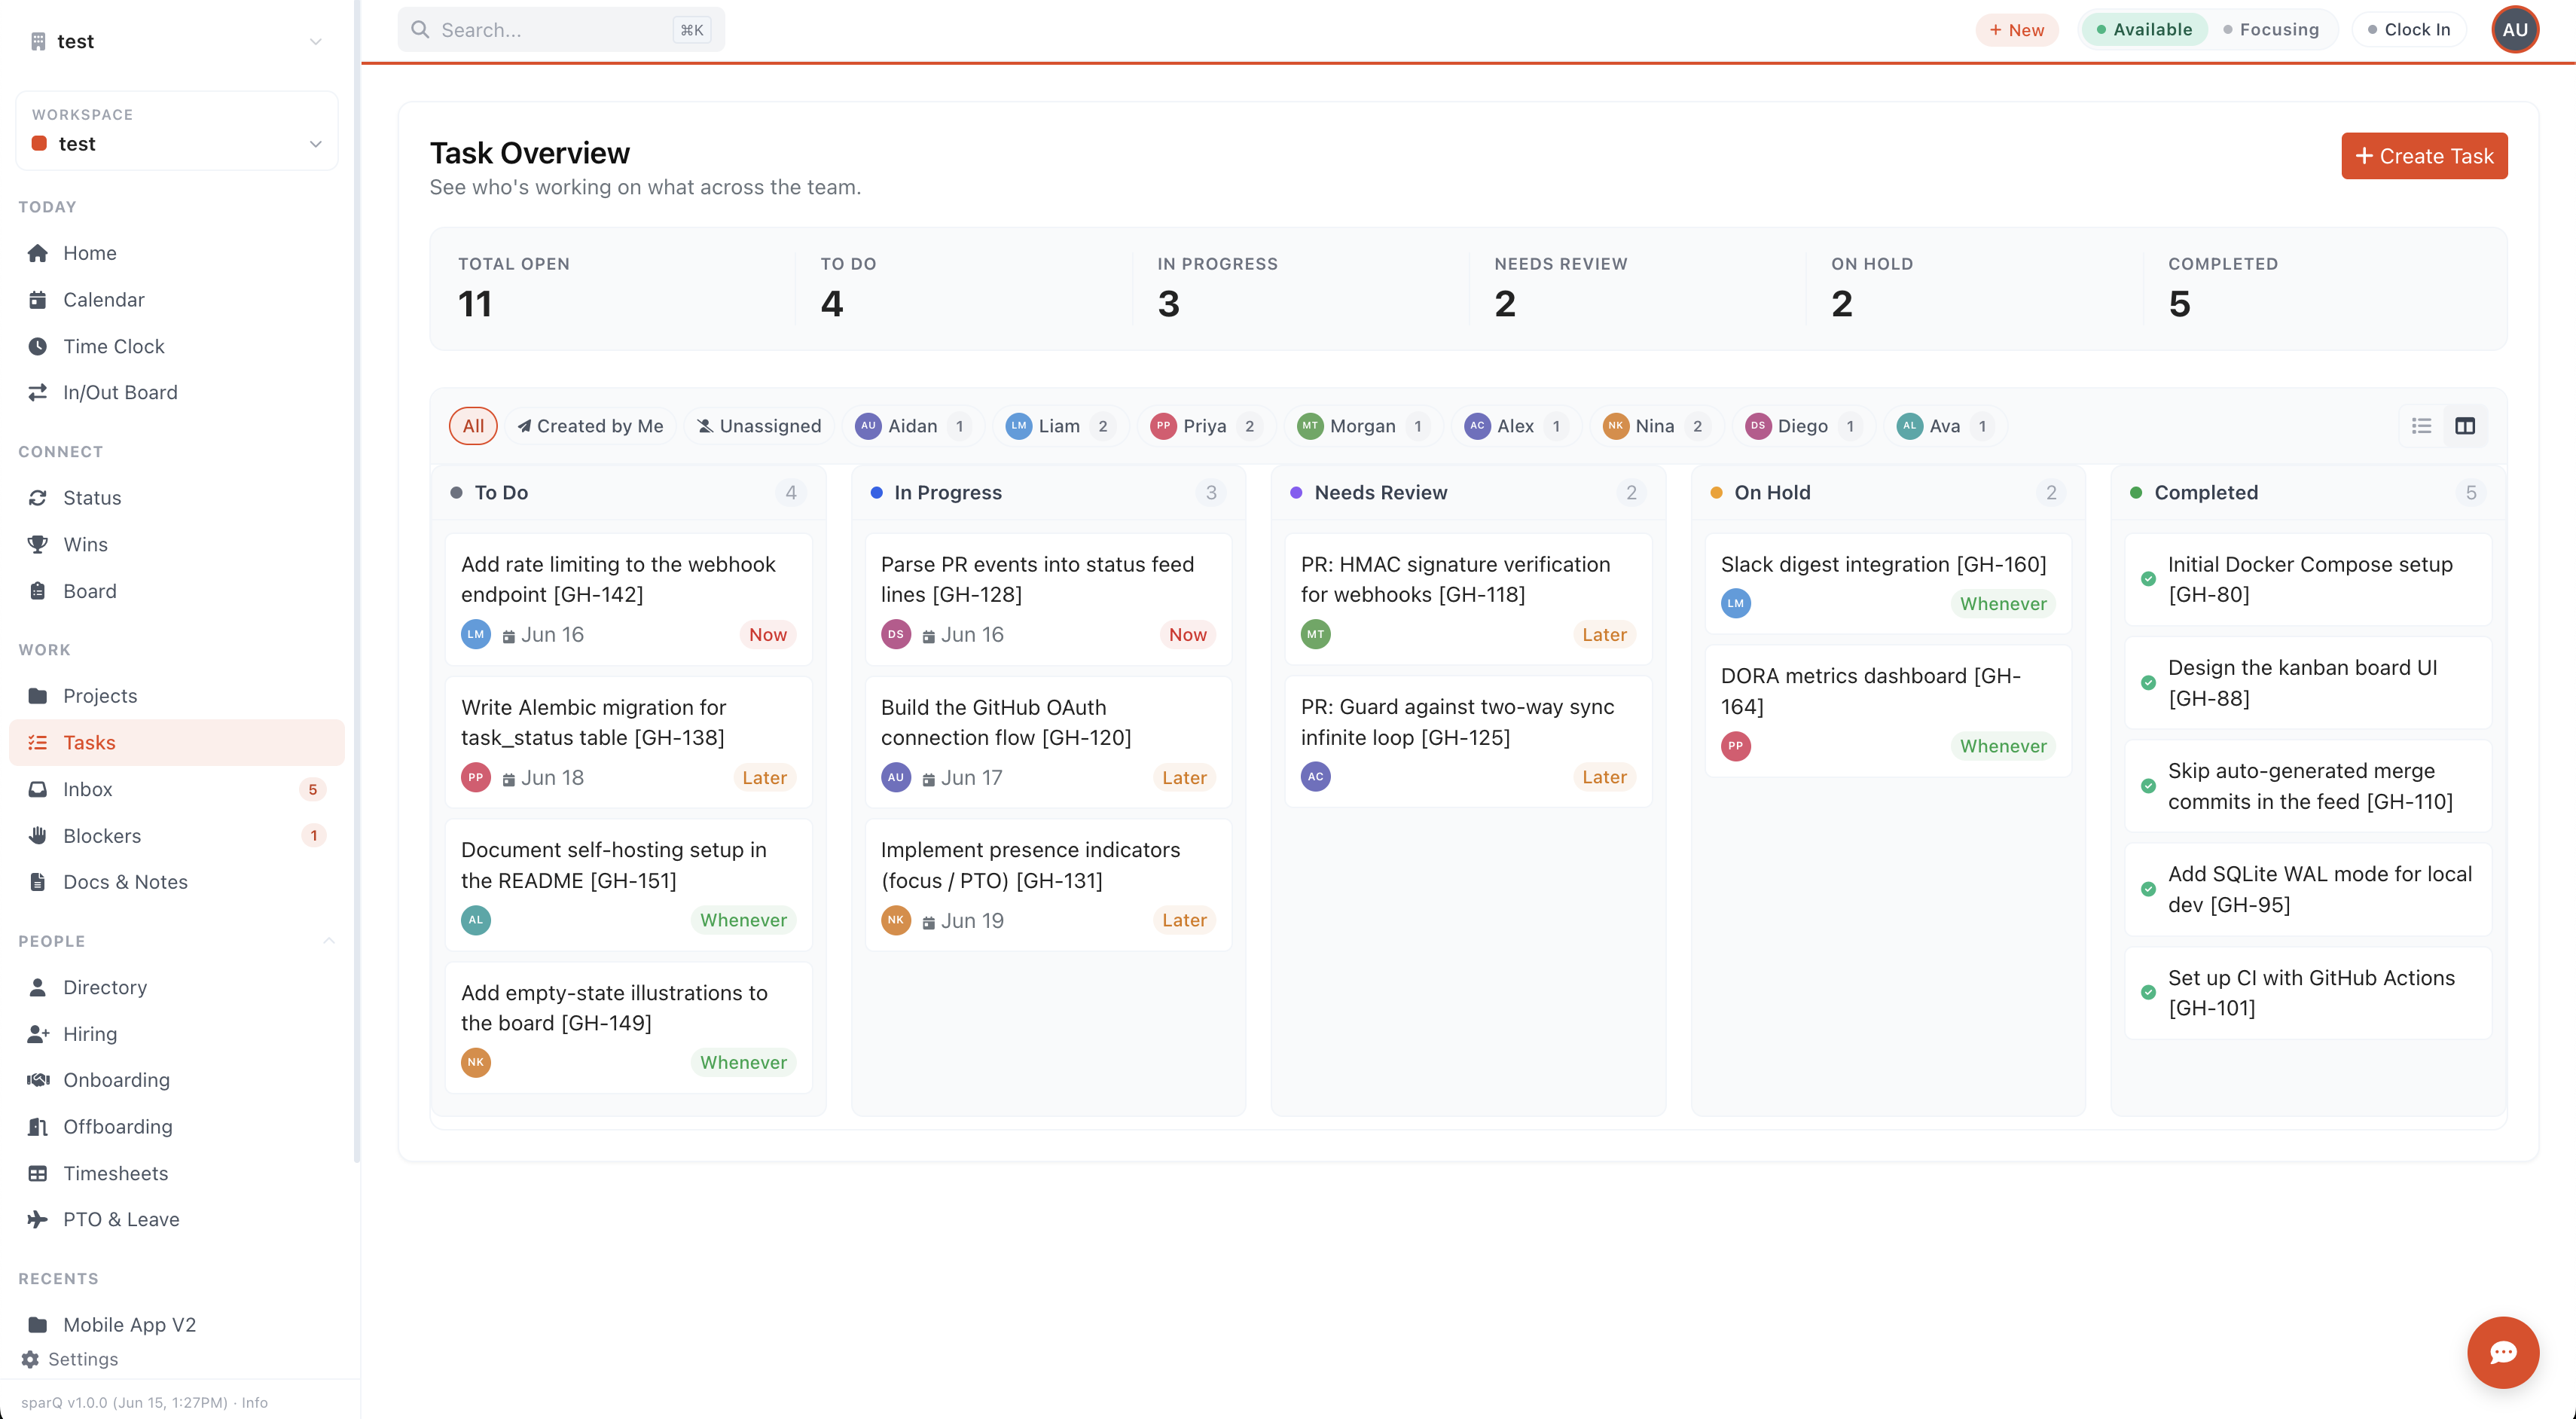The image size is (2576, 1419).
Task: Open Projects folder in sidebar
Action: 176,696
